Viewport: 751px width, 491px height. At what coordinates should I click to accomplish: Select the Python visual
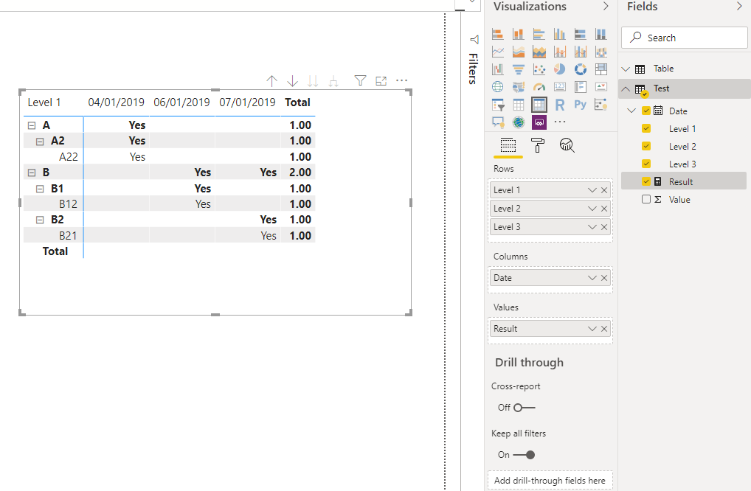[580, 105]
